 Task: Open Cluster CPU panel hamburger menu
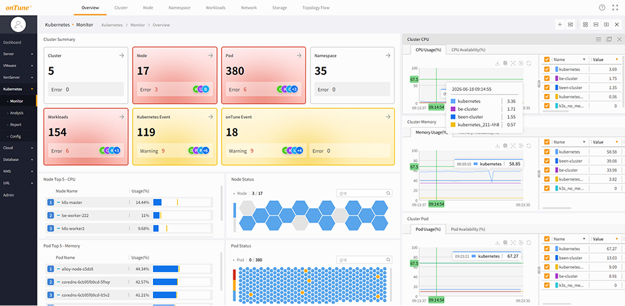click(598, 39)
